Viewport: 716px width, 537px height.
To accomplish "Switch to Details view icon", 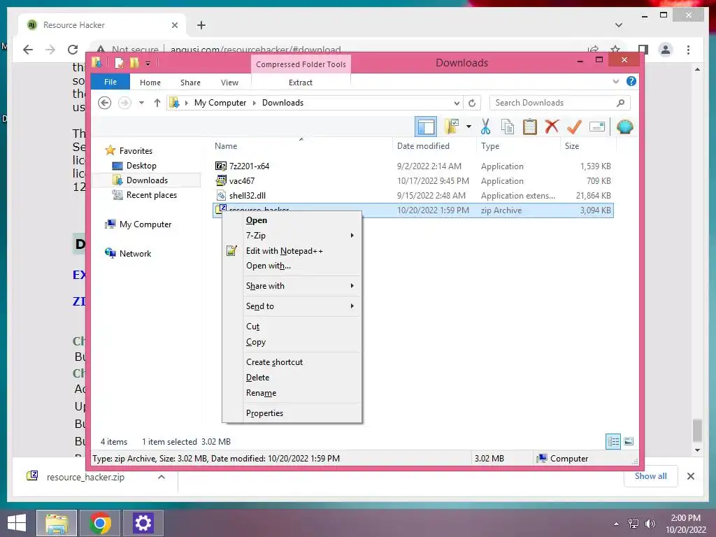I will click(x=613, y=442).
